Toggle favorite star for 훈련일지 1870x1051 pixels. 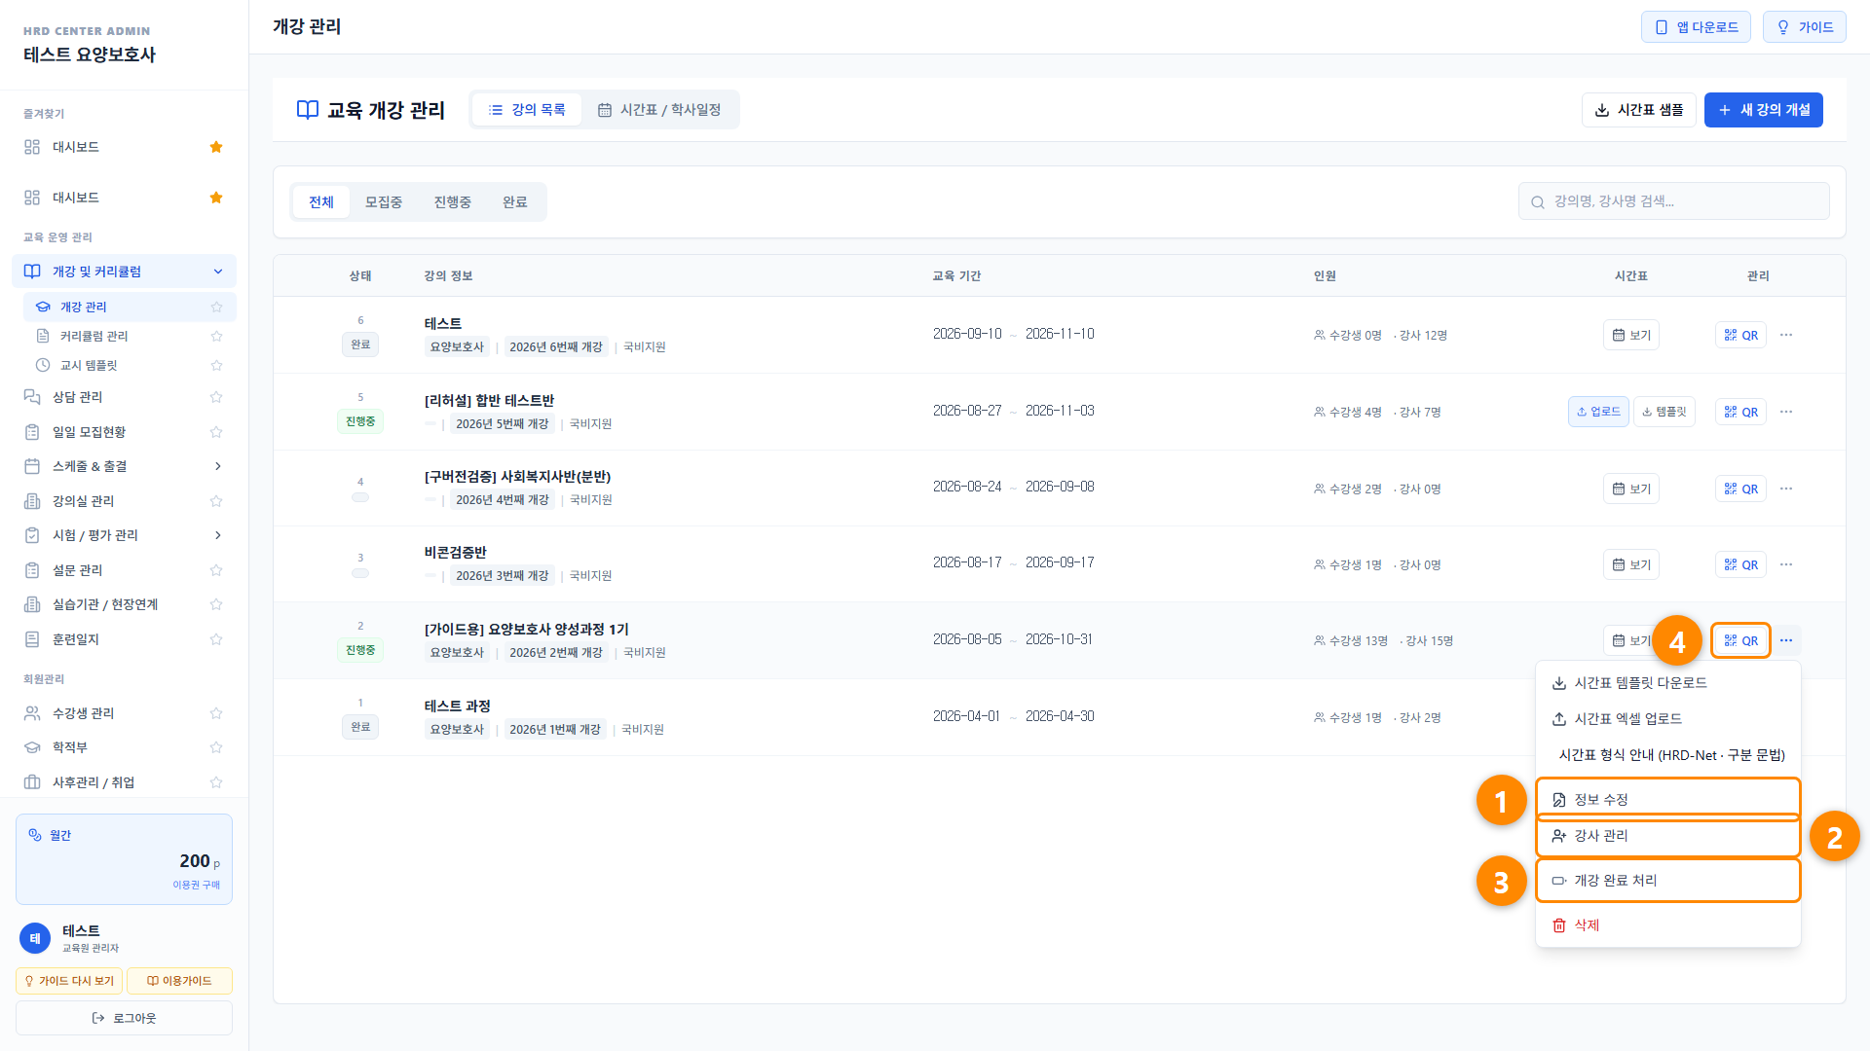(216, 639)
